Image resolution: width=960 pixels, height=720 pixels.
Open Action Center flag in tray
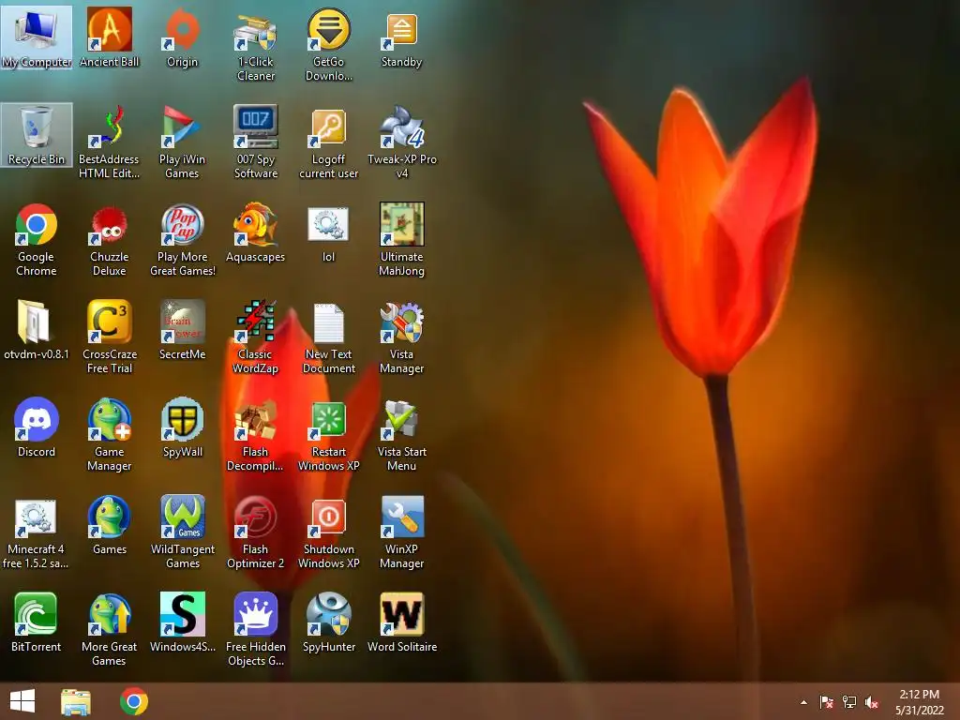pyautogui.click(x=826, y=702)
